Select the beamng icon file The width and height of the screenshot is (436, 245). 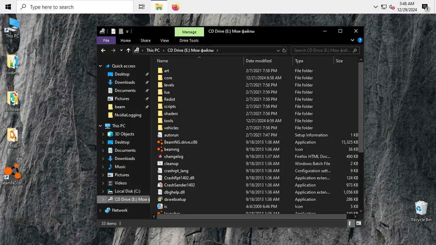pyautogui.click(x=160, y=149)
